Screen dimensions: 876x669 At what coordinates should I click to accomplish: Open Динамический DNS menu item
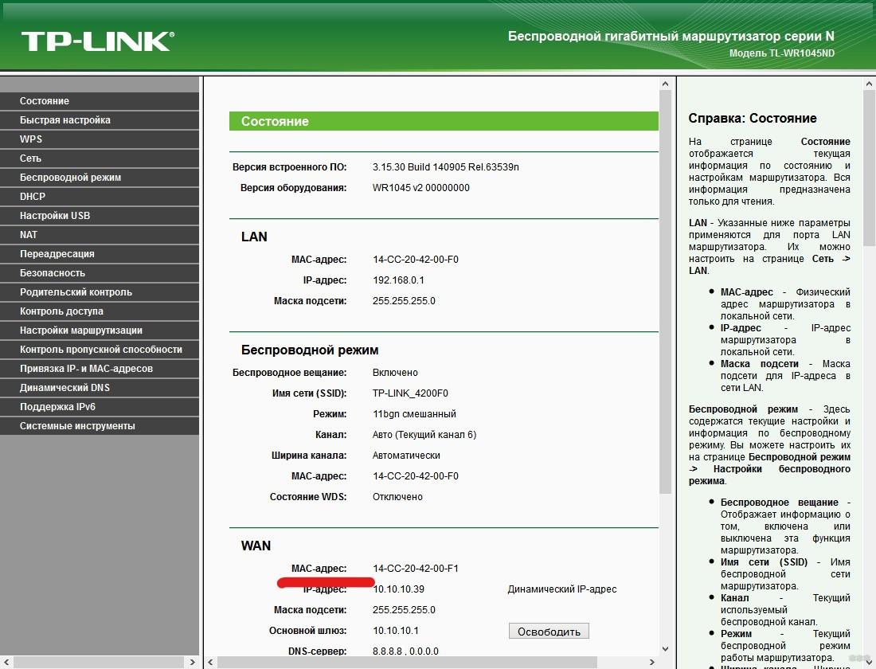(x=100, y=387)
